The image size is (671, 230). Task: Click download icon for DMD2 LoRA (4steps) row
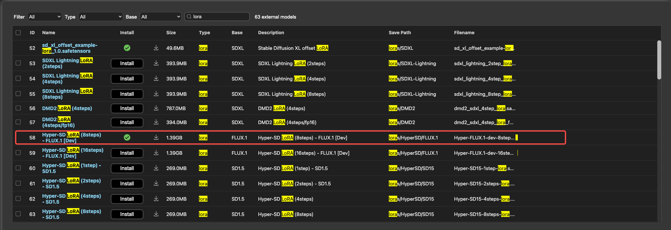156,108
